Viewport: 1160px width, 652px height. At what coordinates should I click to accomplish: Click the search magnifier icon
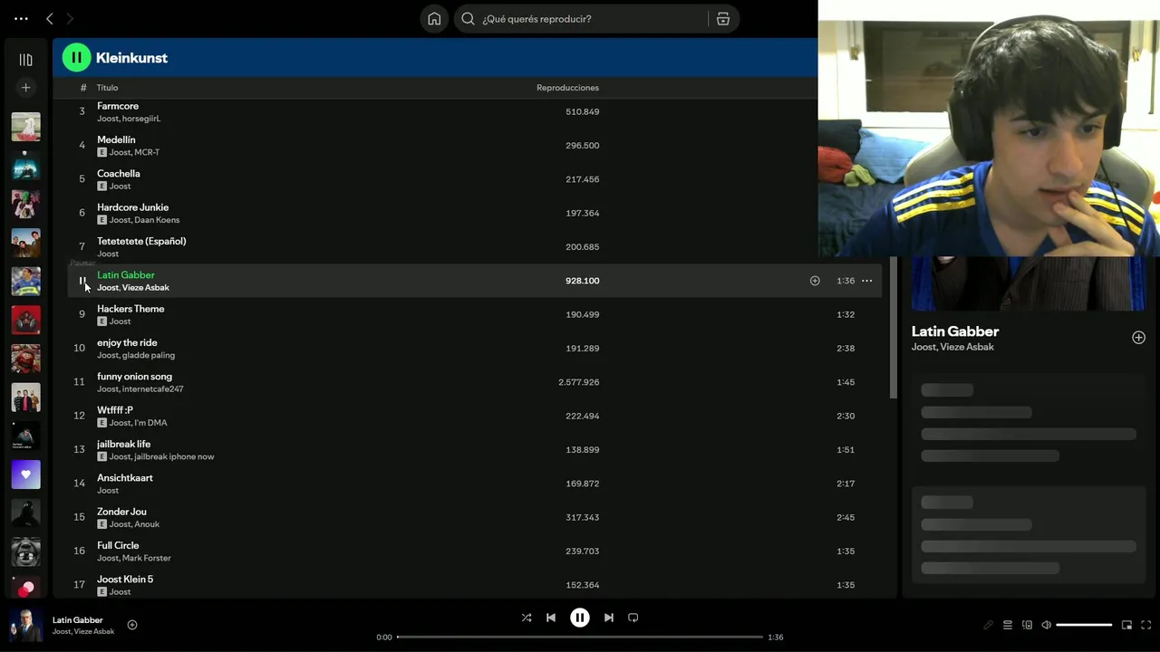point(468,19)
